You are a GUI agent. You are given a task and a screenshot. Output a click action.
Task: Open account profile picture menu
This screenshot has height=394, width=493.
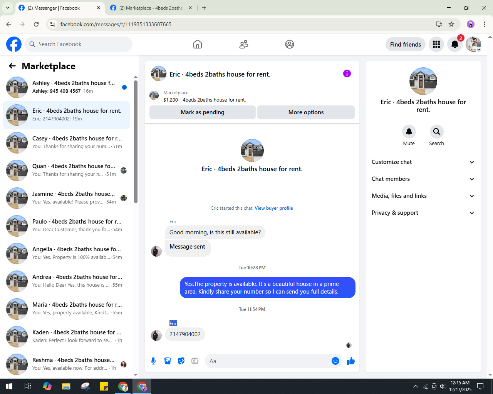click(473, 44)
